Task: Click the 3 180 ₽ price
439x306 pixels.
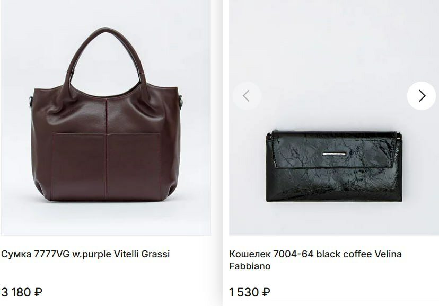Action: pos(22,292)
